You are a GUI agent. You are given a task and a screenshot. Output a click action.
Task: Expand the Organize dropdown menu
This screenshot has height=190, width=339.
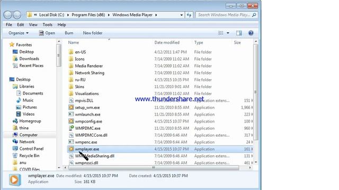19,33
